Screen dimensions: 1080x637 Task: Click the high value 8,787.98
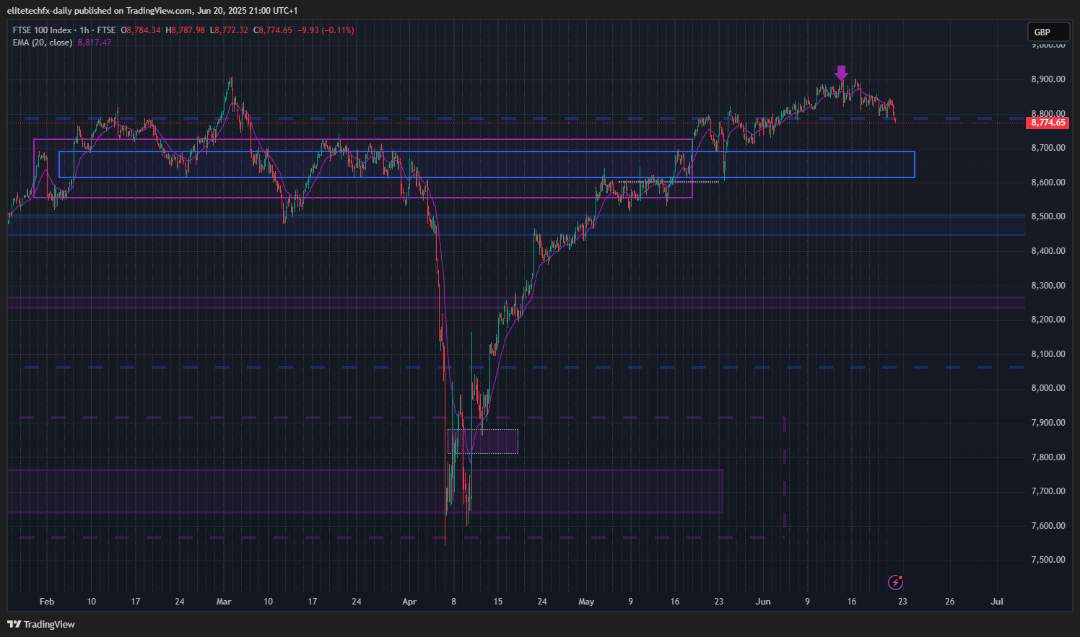[188, 30]
